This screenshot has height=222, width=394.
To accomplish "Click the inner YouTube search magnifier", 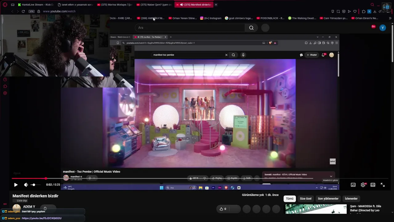I will click(x=233, y=55).
